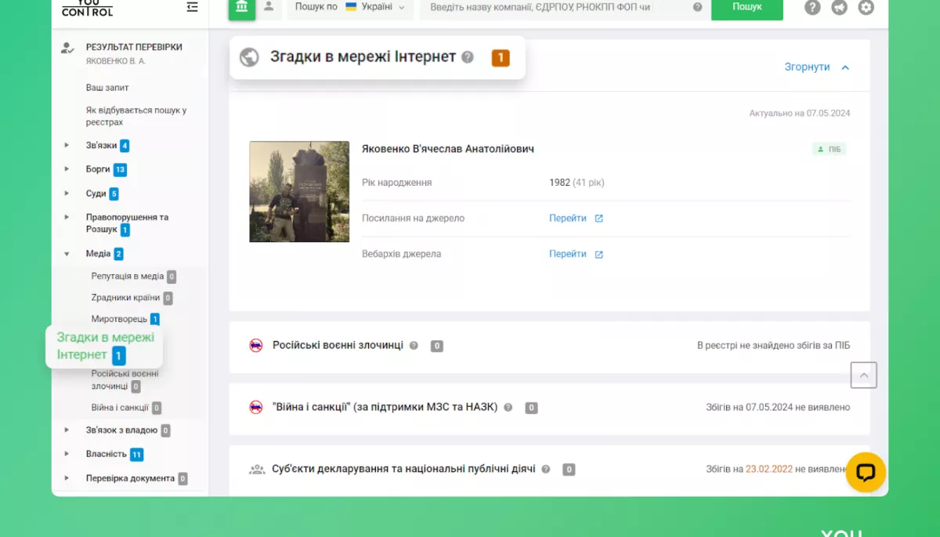
Task: Click the chevron-up next to Згорнути
Action: pos(845,67)
